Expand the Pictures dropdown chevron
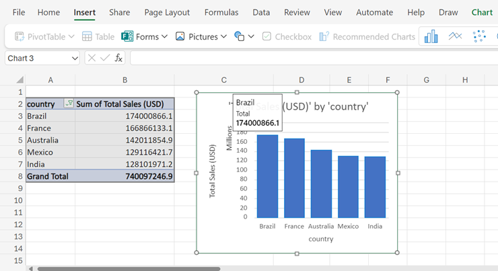498x271 pixels. [x=224, y=37]
